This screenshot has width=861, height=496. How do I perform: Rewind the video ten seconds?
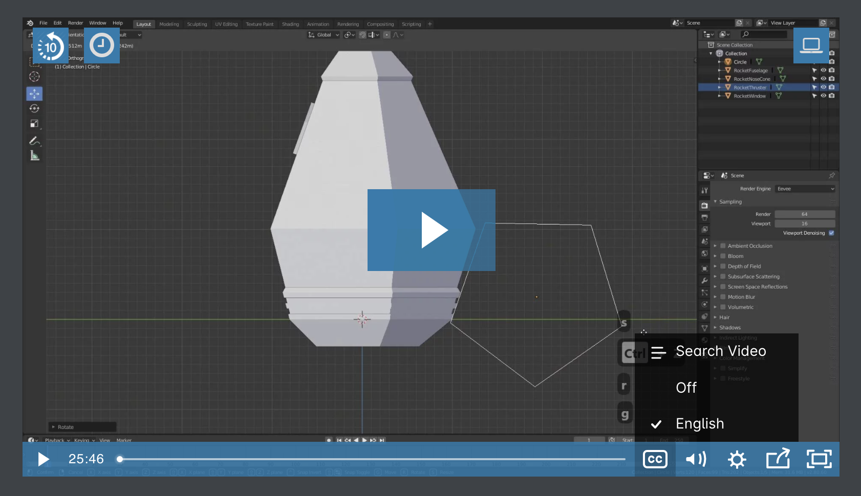tap(51, 46)
